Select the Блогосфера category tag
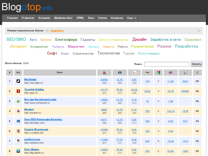The image size is (208, 156). 66,40
